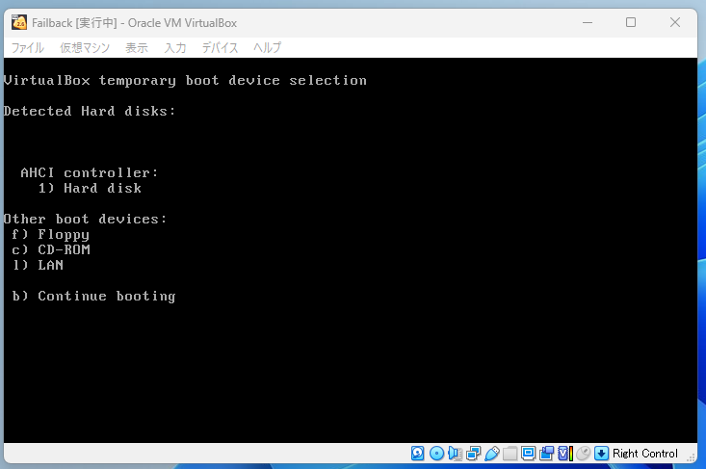
Task: Click the 'Other boot devices:' heading
Action: point(85,220)
